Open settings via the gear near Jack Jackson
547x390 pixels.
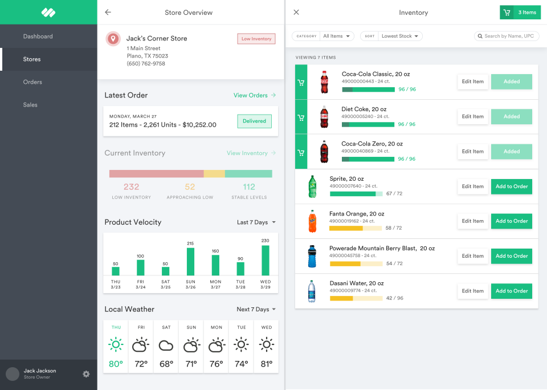point(86,374)
